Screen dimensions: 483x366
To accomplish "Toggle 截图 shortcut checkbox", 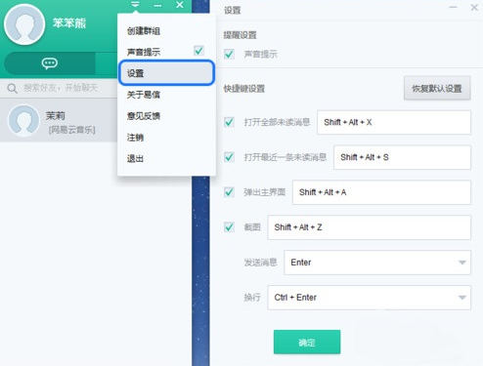I will coord(229,227).
